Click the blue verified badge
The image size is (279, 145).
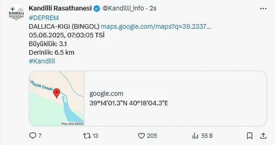point(97,9)
